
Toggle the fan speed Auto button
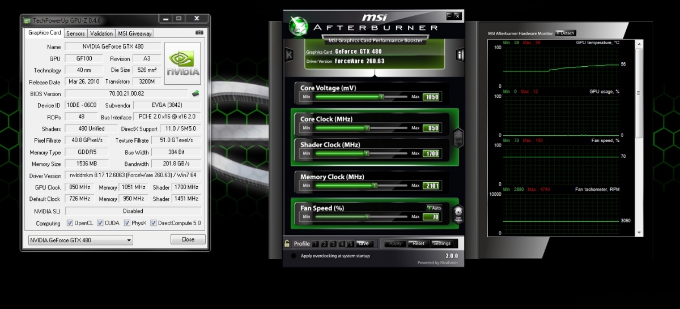(433, 208)
